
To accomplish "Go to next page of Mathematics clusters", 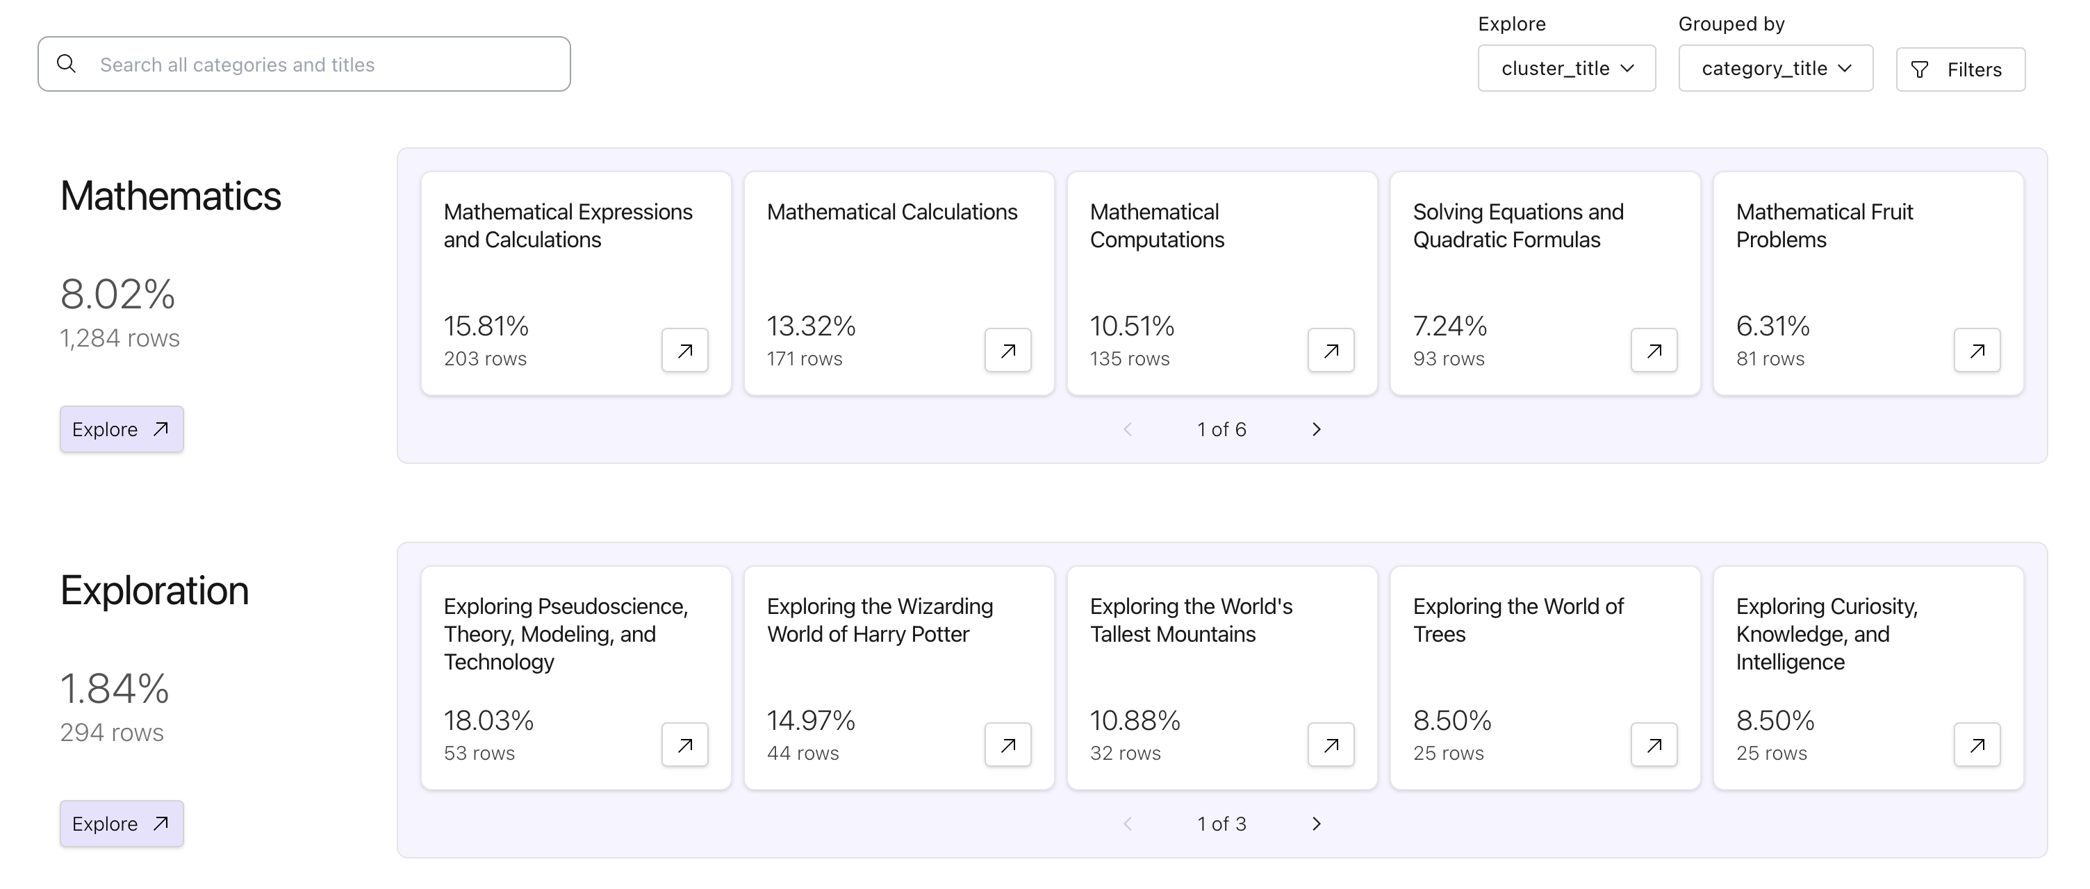I will [1316, 429].
